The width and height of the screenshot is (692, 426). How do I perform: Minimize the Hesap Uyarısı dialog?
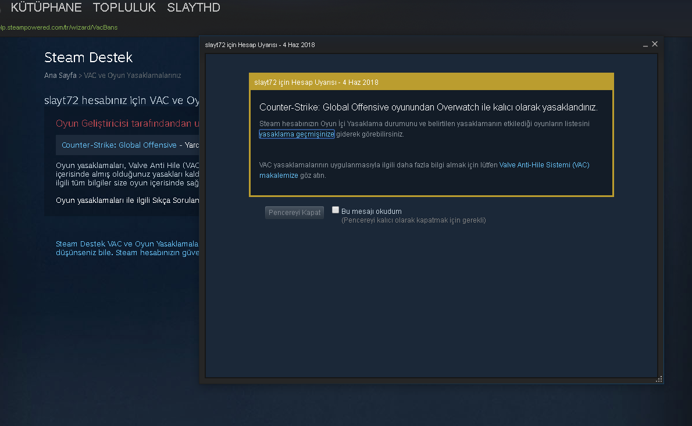(645, 45)
